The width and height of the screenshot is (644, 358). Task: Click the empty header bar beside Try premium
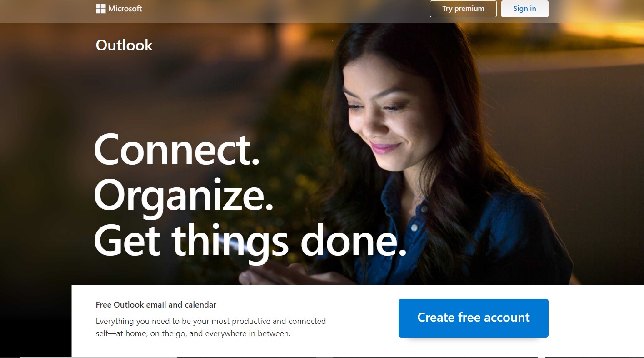(x=286, y=11)
